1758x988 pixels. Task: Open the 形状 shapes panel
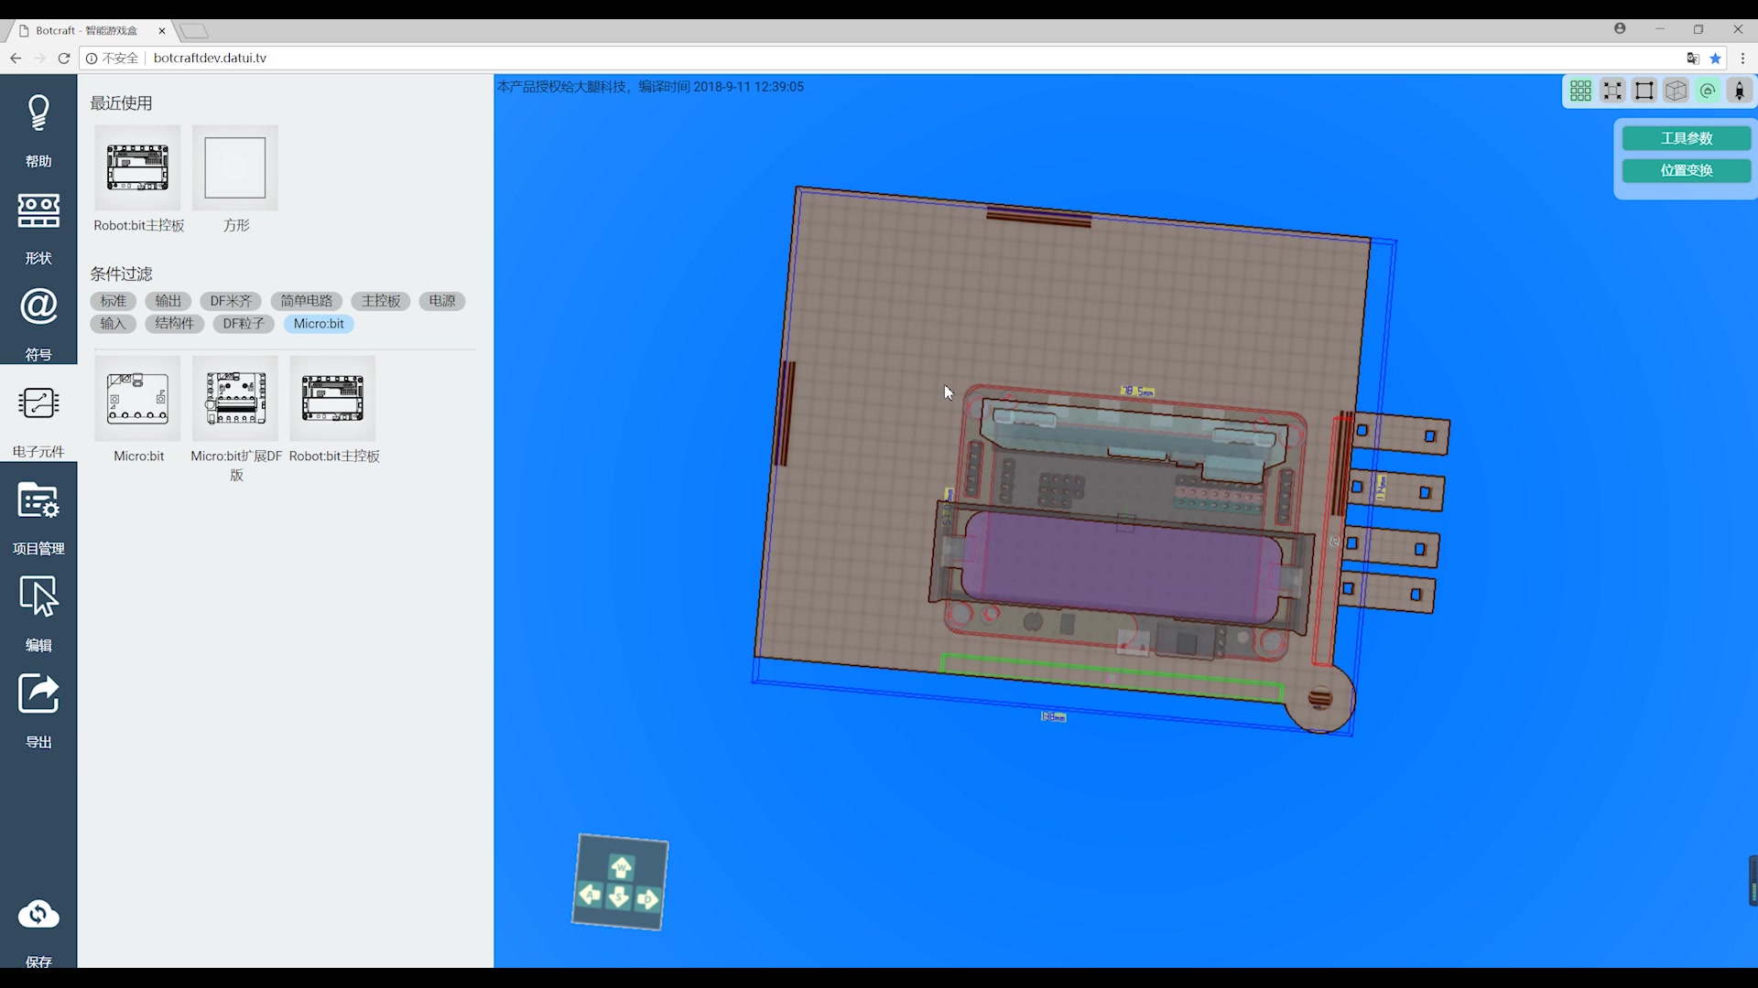38,211
